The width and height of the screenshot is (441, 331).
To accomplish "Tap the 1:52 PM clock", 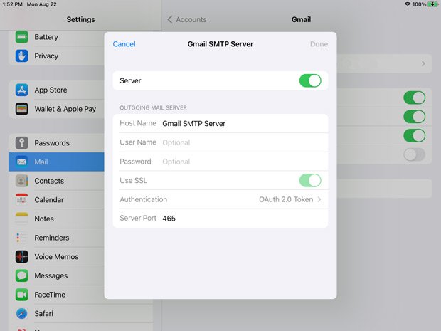I will coord(13,4).
